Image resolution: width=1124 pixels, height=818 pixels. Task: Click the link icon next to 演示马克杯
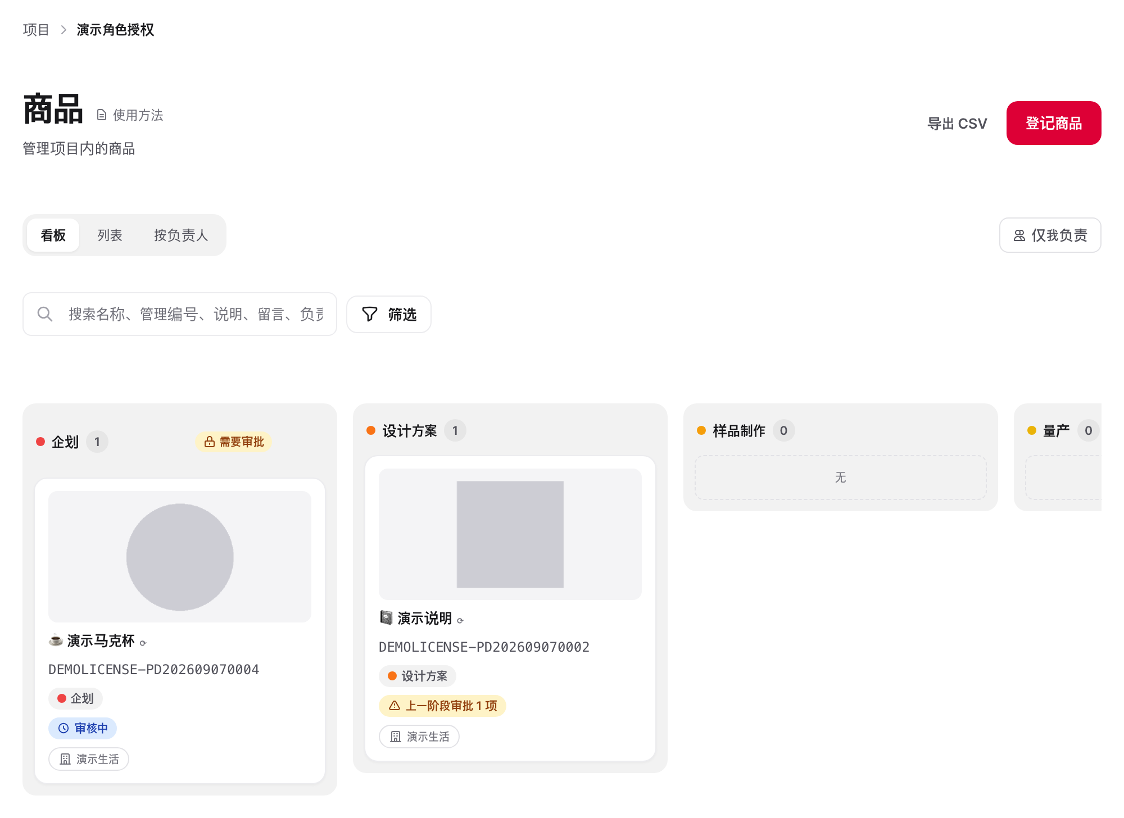(143, 643)
